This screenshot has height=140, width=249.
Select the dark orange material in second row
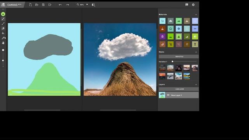[163, 29]
